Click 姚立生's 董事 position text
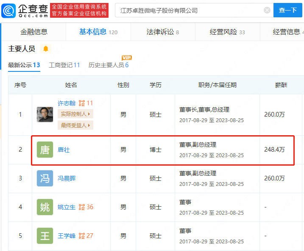Screen dimensions: 304x251 [185, 202]
